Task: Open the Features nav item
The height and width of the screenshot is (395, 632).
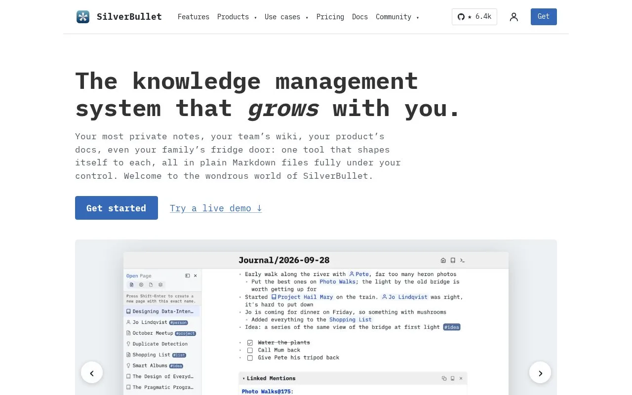Action: coord(194,17)
